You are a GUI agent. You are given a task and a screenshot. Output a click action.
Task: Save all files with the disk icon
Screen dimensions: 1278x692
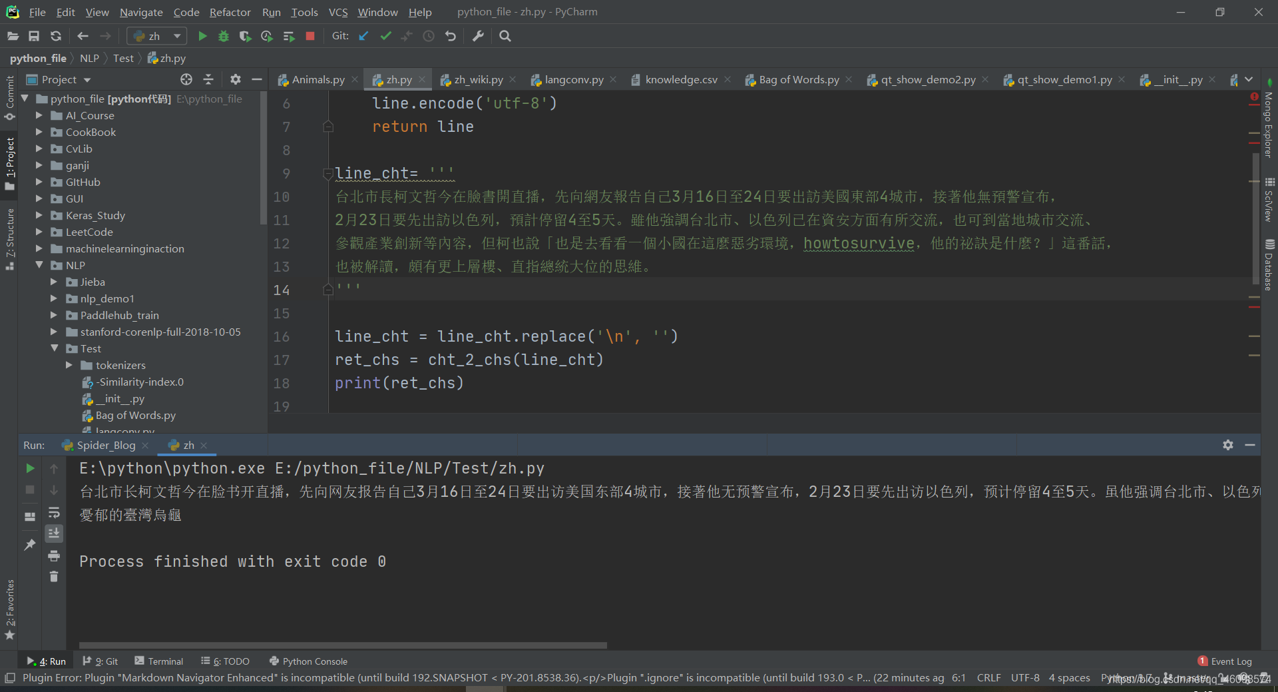tap(34, 36)
